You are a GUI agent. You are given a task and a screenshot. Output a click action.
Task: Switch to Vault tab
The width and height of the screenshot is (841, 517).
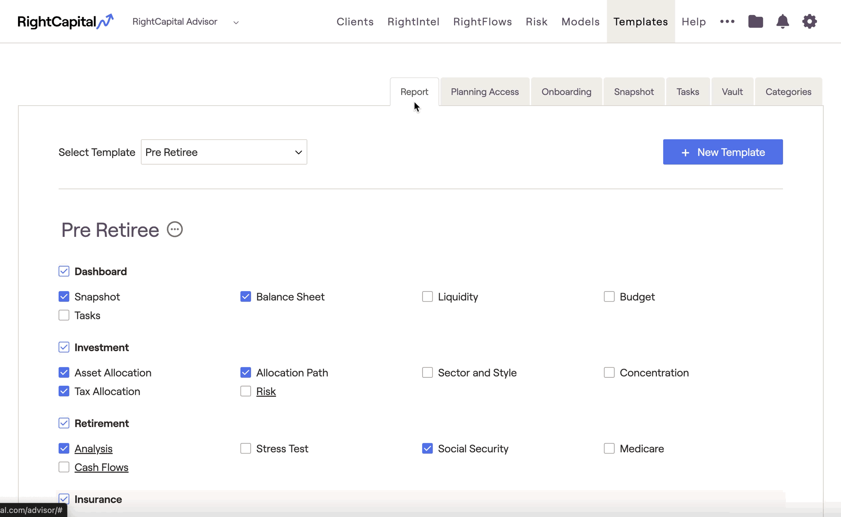pos(732,92)
